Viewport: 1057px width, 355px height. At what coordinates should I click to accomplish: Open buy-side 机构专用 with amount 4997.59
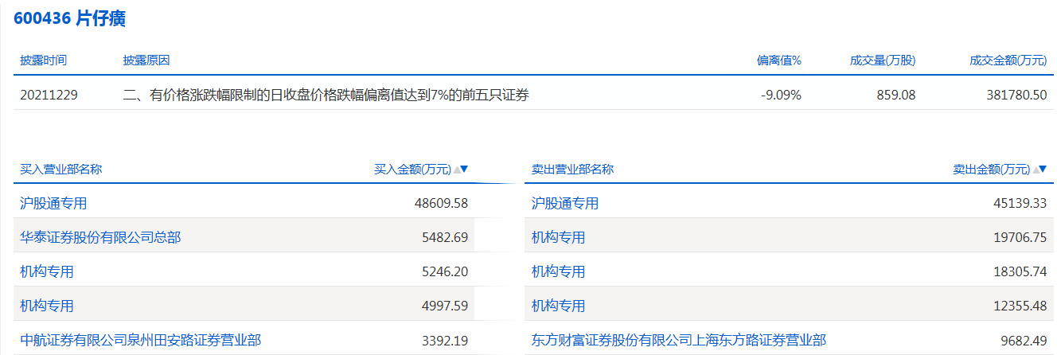[47, 306]
